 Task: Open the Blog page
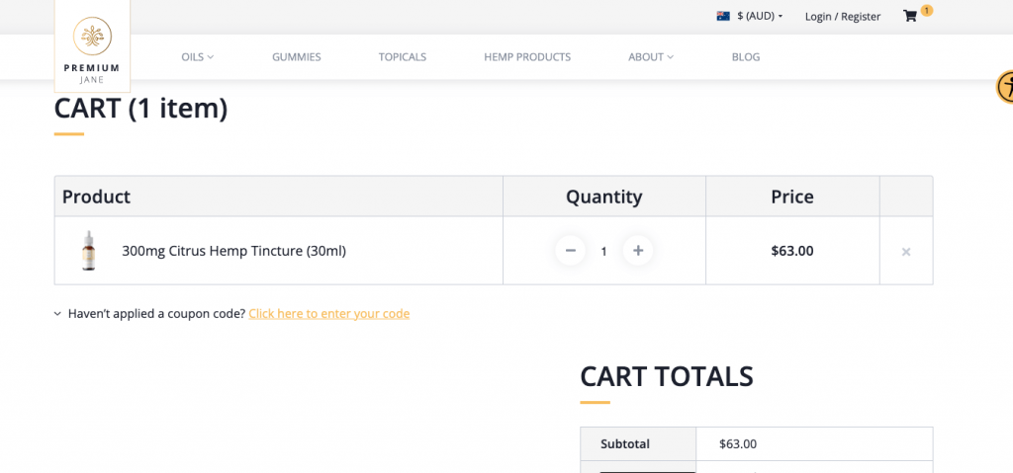746,57
